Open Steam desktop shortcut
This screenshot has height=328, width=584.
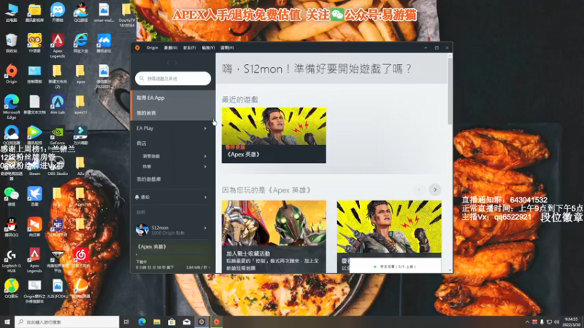pos(34,166)
